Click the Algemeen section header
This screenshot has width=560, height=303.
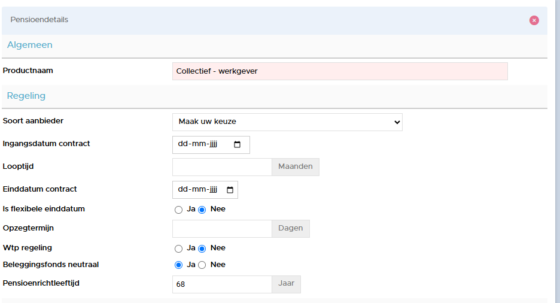click(x=30, y=45)
